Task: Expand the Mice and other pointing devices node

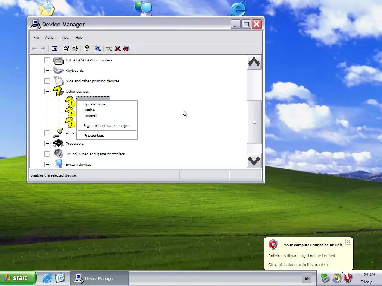Action: [47, 81]
